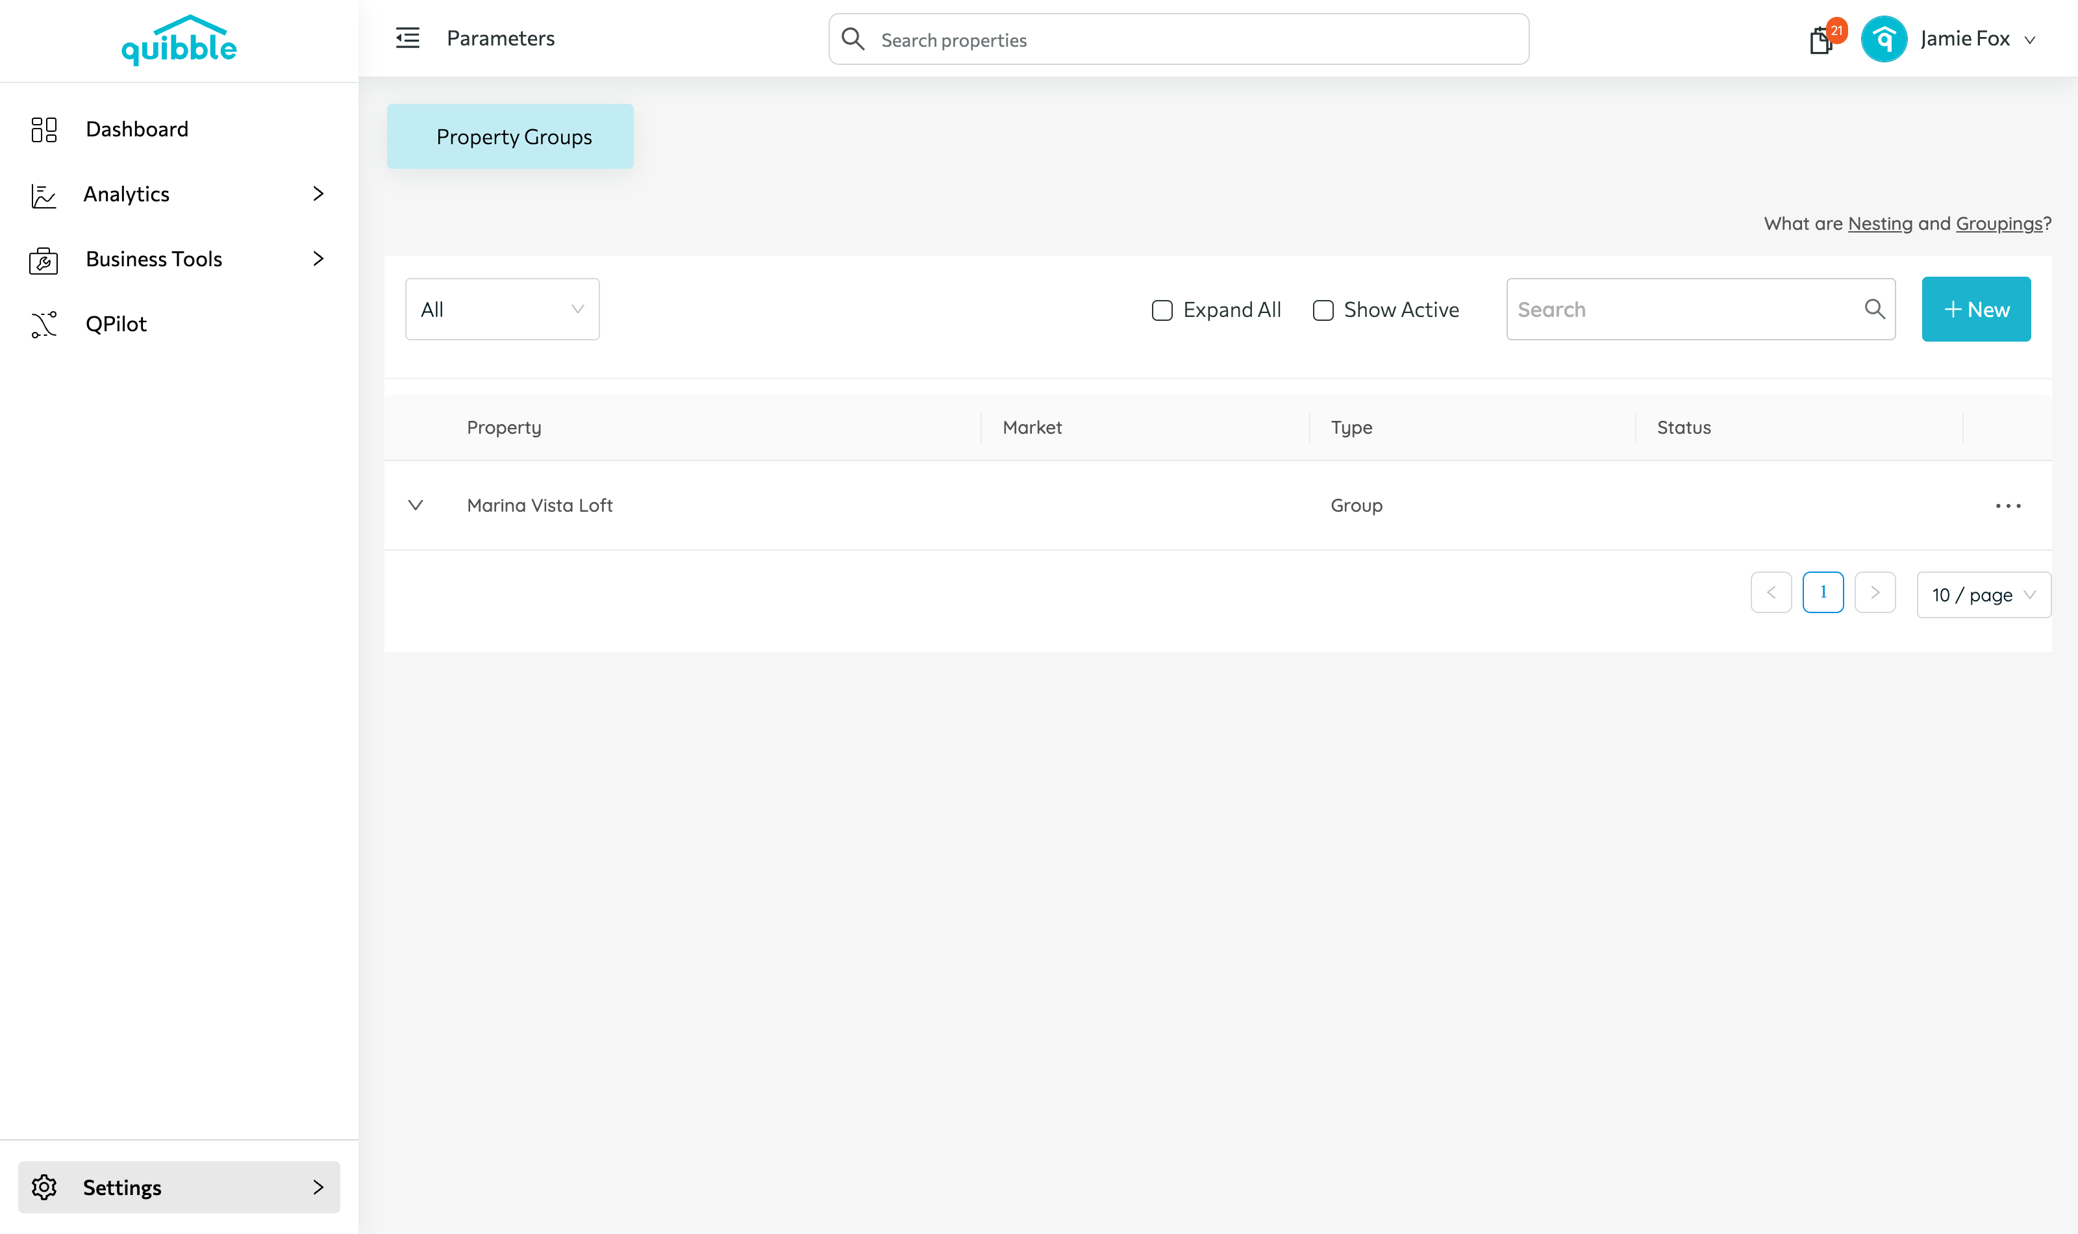Open the Jamie Fox account menu

(x=1949, y=39)
